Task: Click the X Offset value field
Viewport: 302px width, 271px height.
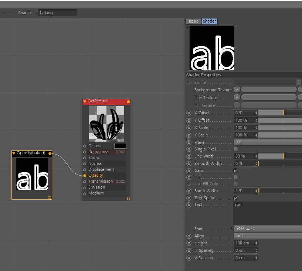Action: point(244,113)
